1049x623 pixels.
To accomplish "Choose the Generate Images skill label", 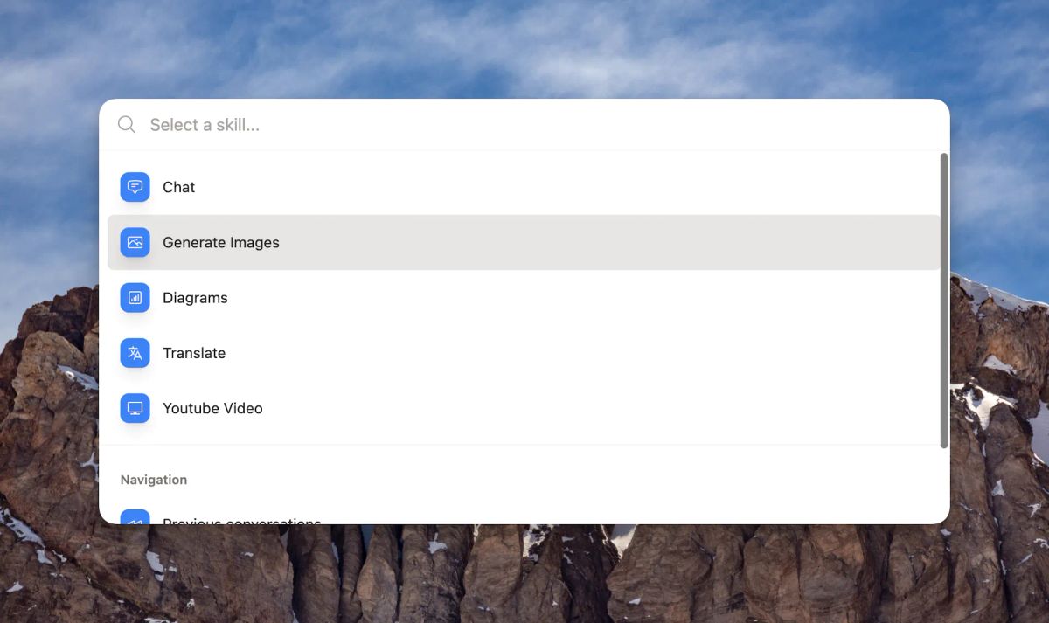I will [221, 243].
